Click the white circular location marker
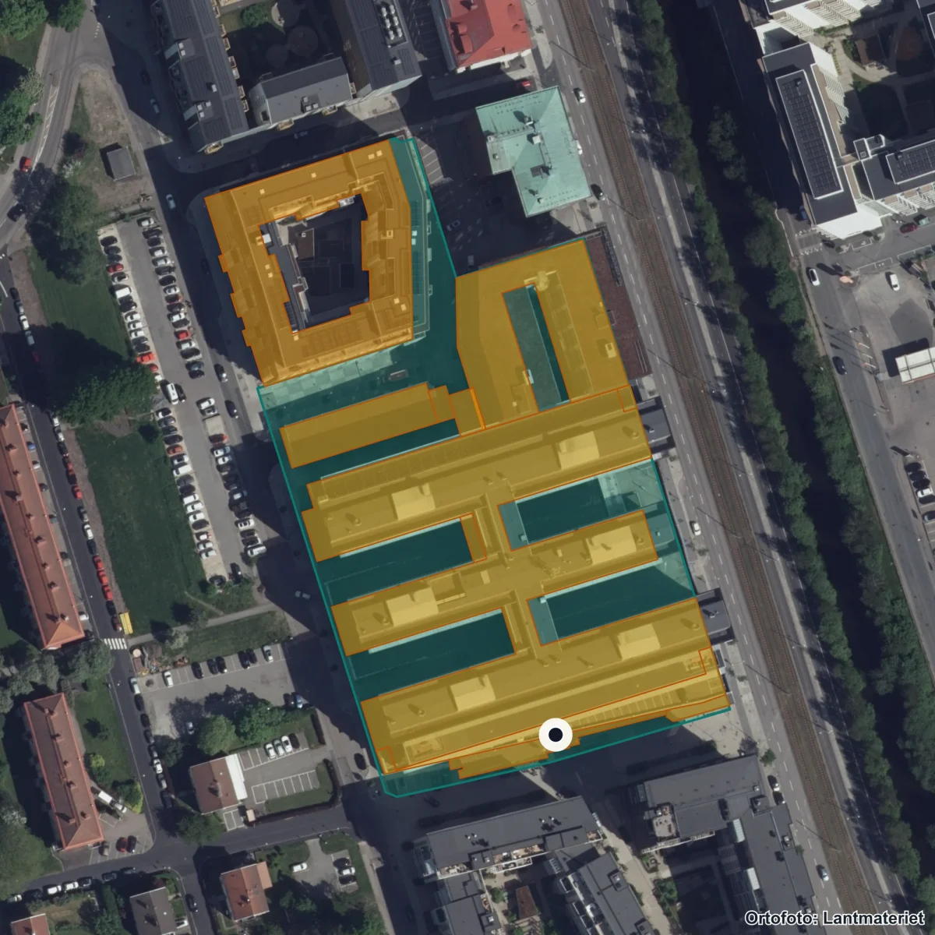Image resolution: width=935 pixels, height=935 pixels. [556, 735]
